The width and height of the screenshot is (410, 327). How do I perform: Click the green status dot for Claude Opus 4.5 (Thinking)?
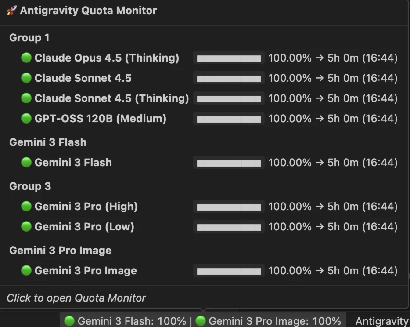point(26,58)
